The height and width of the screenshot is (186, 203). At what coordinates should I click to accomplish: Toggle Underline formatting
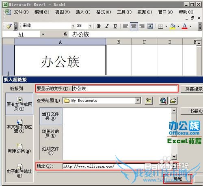click(115, 26)
